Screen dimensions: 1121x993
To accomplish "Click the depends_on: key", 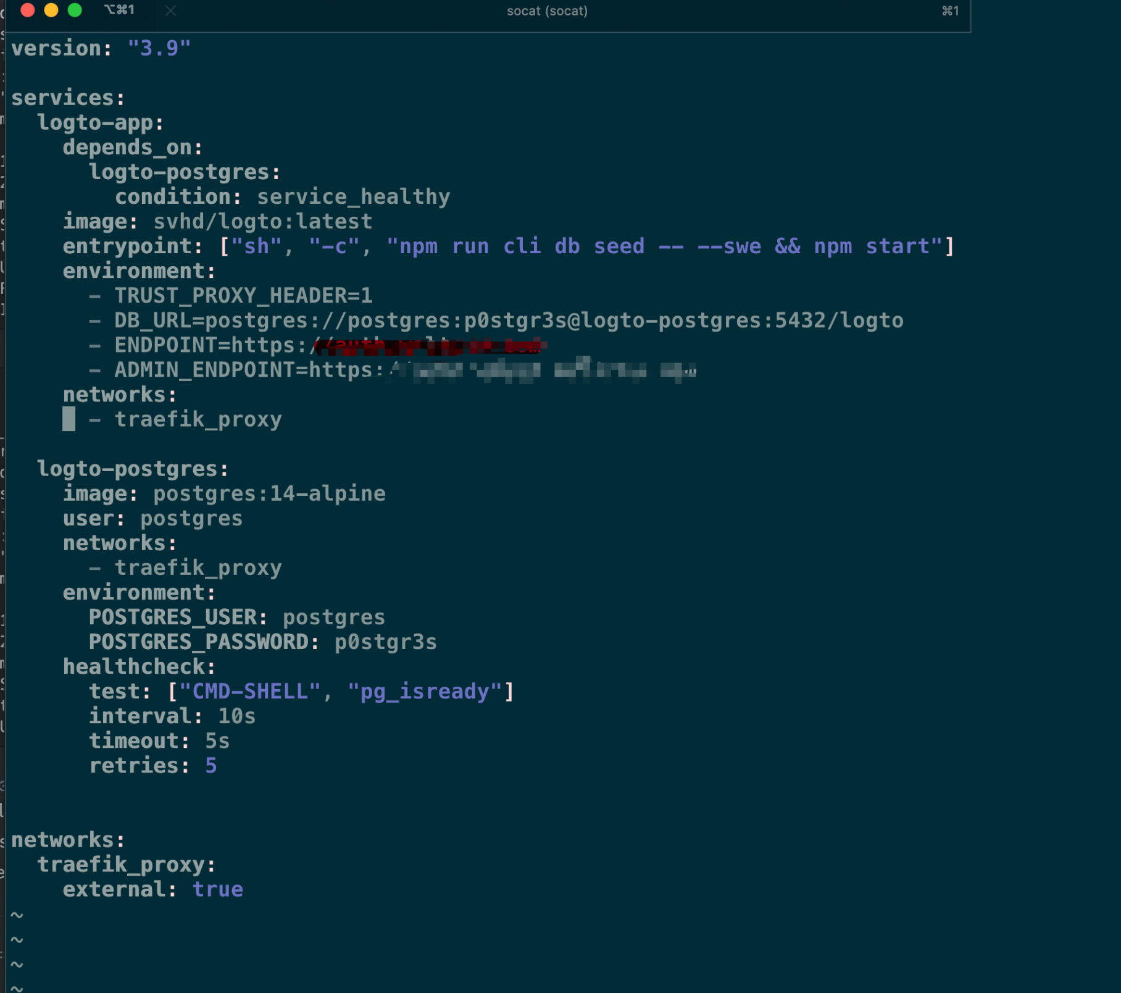I will tap(133, 147).
